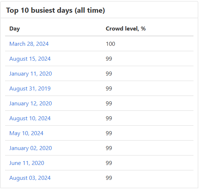
Task: Open the August 15, 2024 link
Action: [x=30, y=59]
